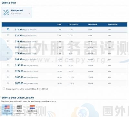Choose the $224.99 plan radio button
Screen dimensions: 129x117
pos(8,71)
